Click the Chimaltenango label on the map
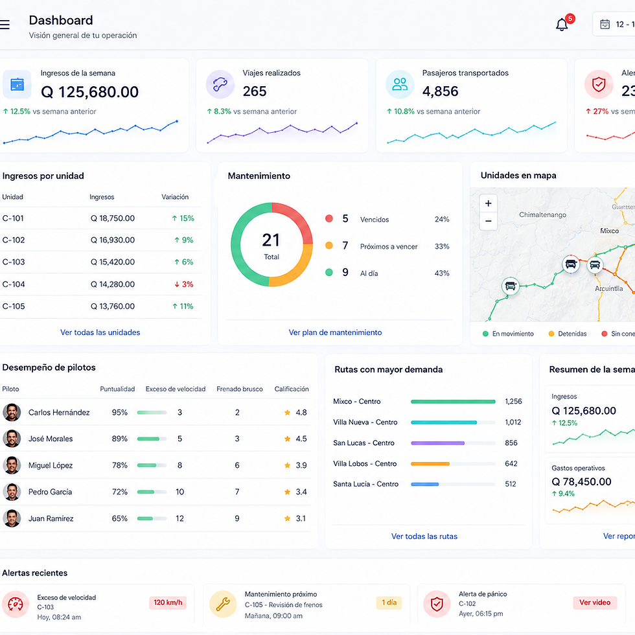Image resolution: width=635 pixels, height=635 pixels. (x=543, y=214)
